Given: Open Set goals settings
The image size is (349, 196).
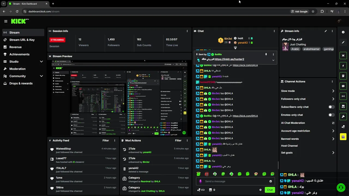Looking at the screenshot, I should (308, 153).
